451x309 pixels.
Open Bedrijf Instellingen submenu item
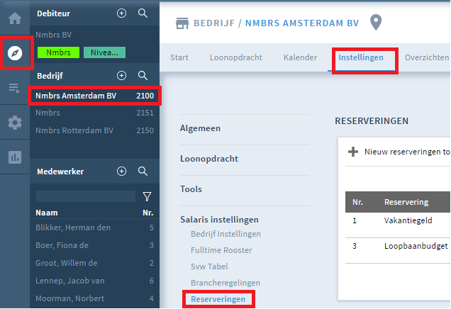pyautogui.click(x=225, y=234)
